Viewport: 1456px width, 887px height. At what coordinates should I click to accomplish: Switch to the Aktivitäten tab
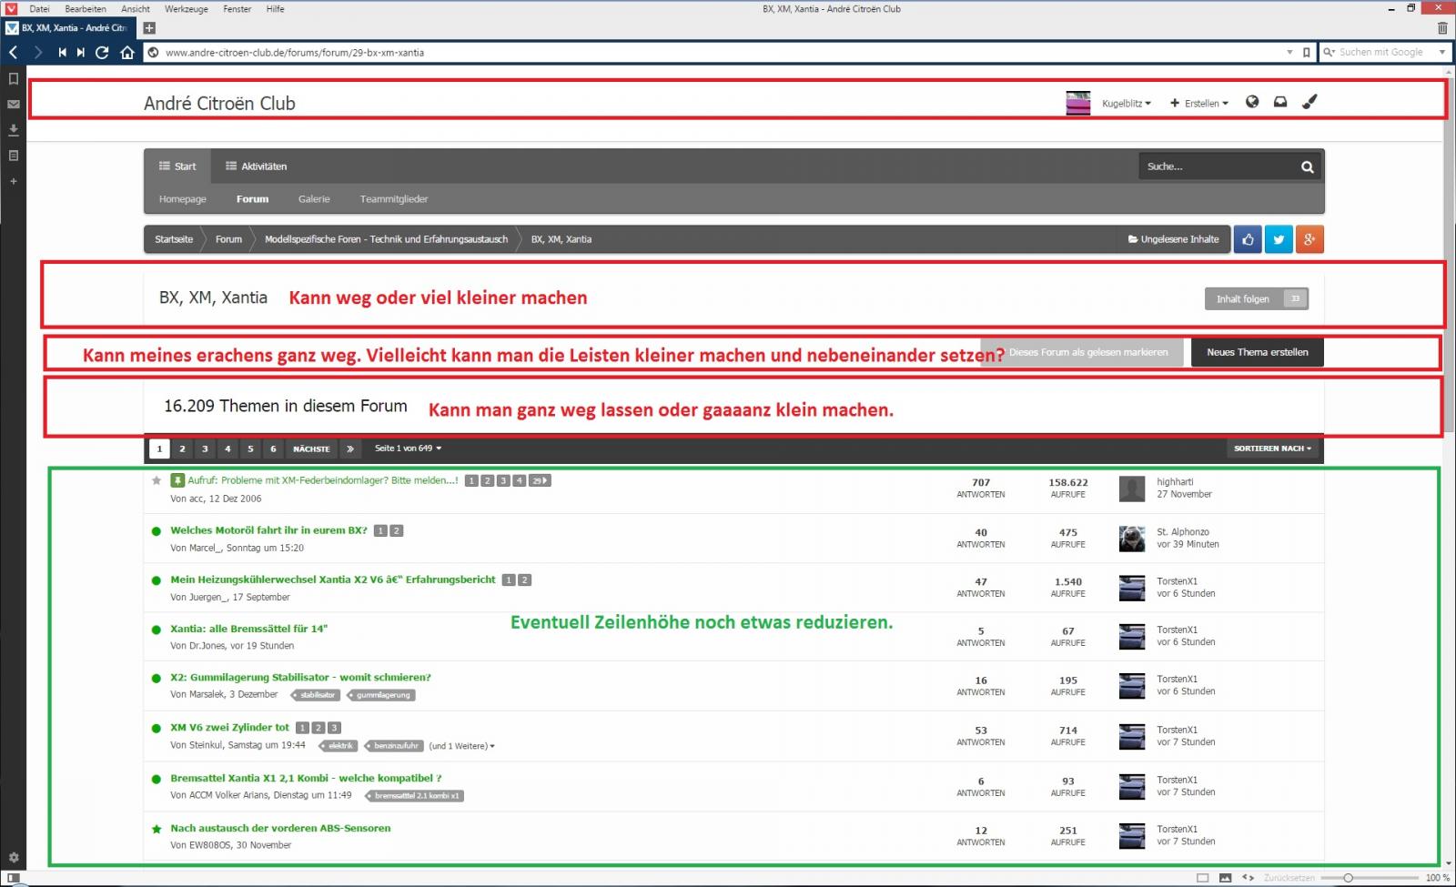coord(256,166)
